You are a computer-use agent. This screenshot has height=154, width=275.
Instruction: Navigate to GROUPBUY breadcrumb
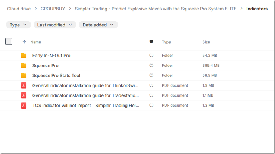53,9
